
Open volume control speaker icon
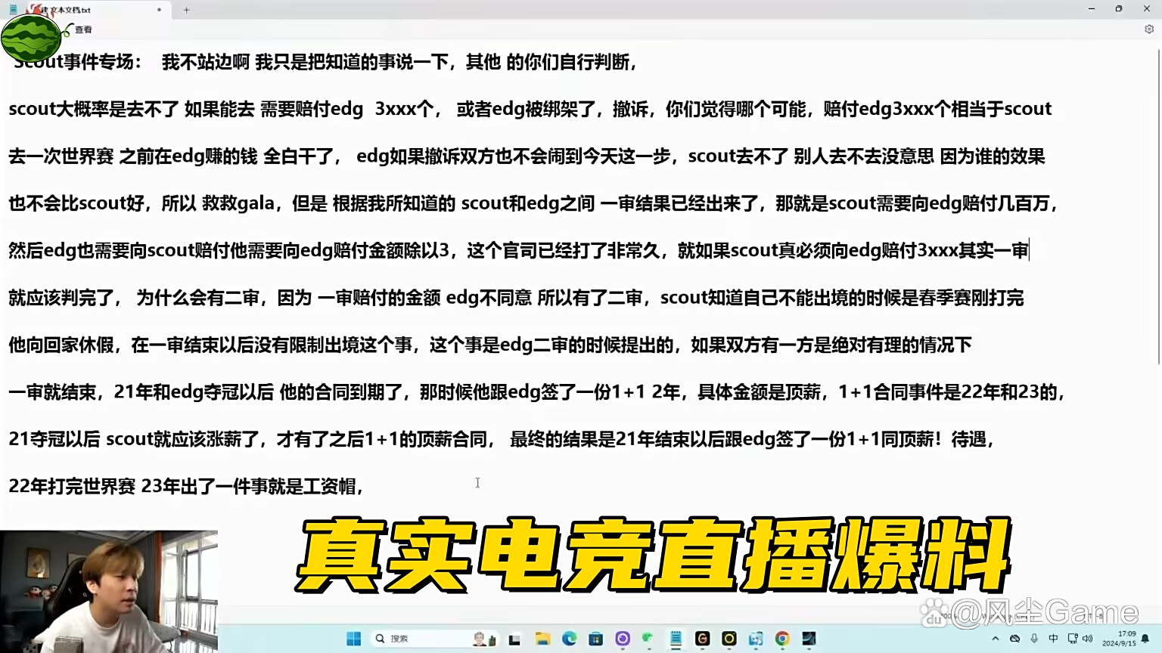click(x=1088, y=639)
